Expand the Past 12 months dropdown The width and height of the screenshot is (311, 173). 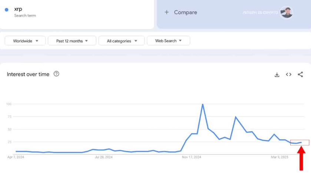point(72,41)
